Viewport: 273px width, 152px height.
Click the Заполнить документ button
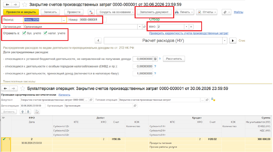click(154, 12)
